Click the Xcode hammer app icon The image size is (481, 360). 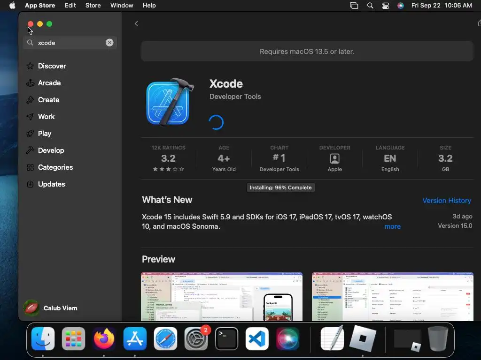(170, 102)
